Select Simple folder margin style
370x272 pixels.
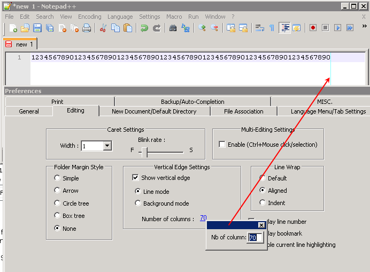pos(57,178)
